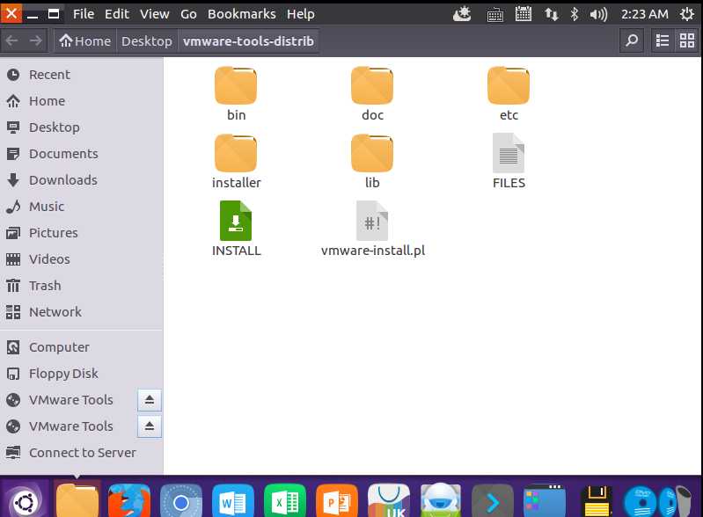The image size is (703, 517).
Task: Click the DVD disc icon in the dock
Action: (641, 501)
